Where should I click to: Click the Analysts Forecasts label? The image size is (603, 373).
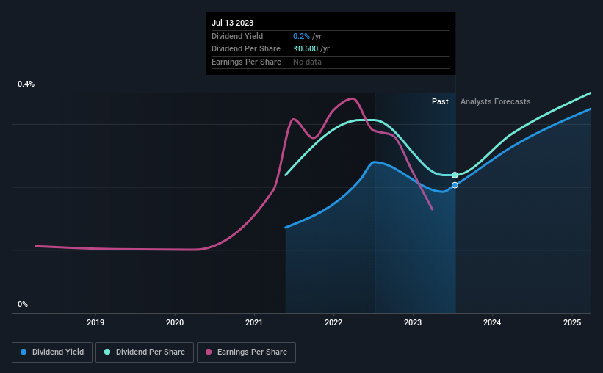495,101
